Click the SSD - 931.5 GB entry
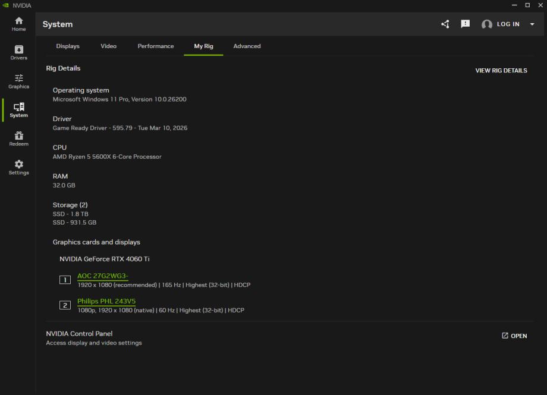Screen dimensions: 547x395 click(74, 222)
